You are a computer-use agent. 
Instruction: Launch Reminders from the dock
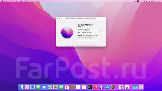[x=78, y=87]
